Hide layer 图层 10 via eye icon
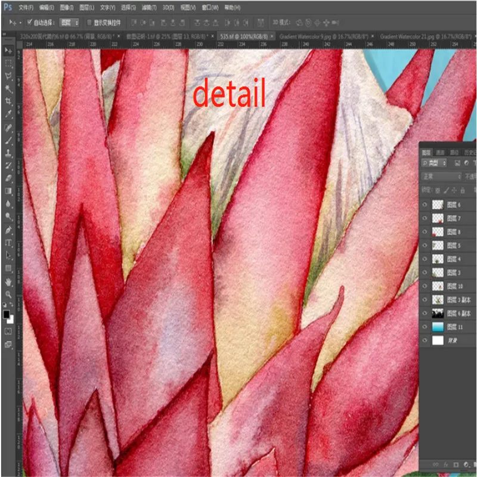 coord(425,286)
